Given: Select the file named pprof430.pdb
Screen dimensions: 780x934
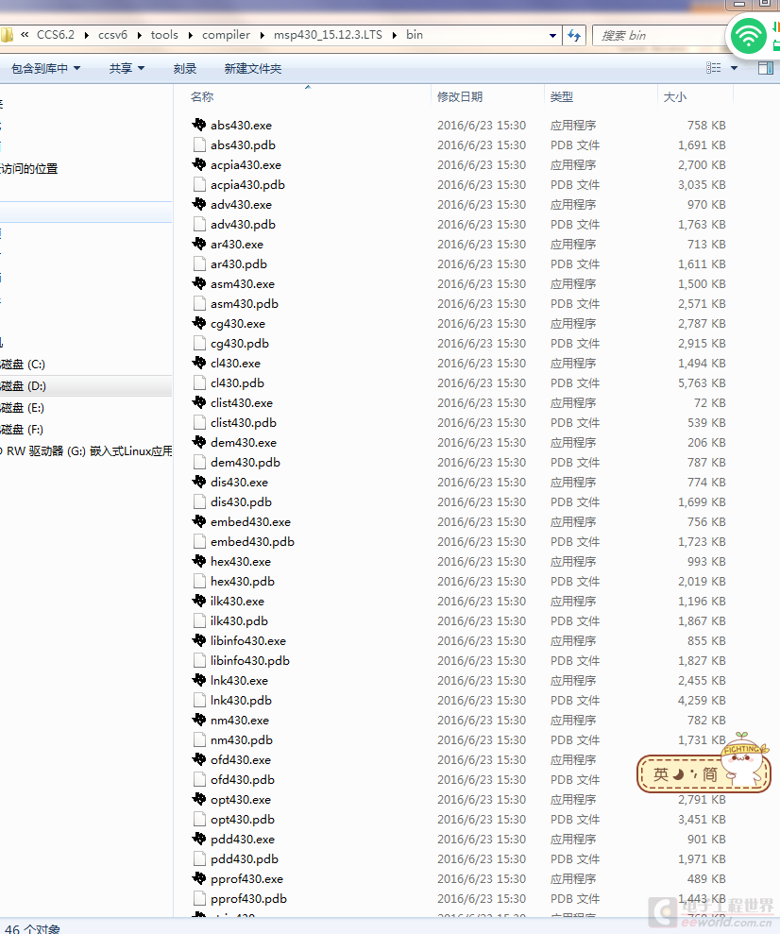Looking at the screenshot, I should (x=248, y=899).
